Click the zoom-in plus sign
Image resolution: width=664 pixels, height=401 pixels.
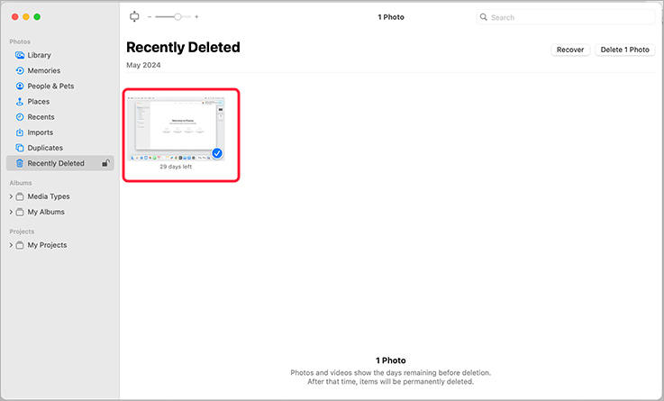196,17
